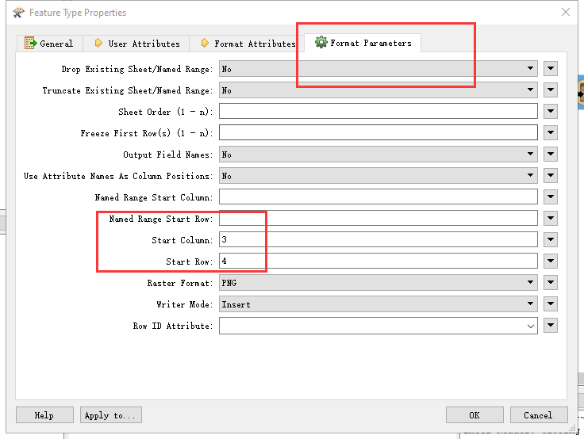The width and height of the screenshot is (584, 439).
Task: Open the Writer Mode dropdown
Action: click(x=378, y=304)
